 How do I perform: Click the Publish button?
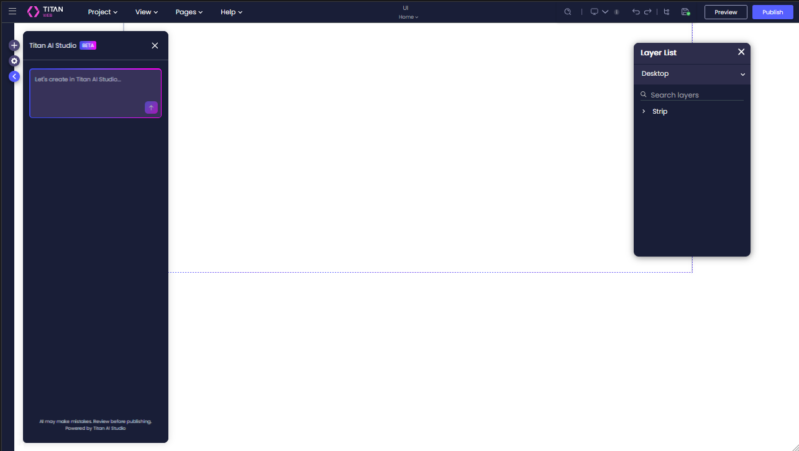click(x=773, y=12)
